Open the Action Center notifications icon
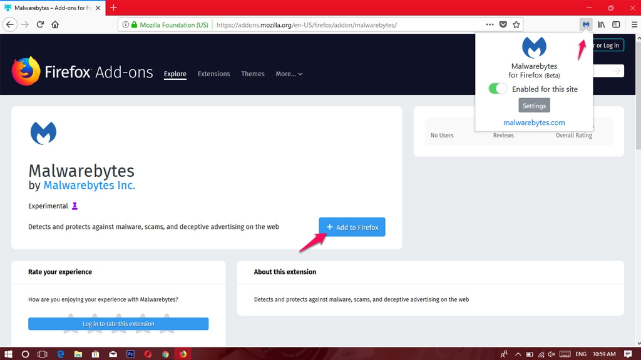The image size is (641, 360). pyautogui.click(x=628, y=354)
